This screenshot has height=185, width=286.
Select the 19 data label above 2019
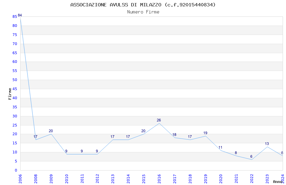click(x=205, y=133)
